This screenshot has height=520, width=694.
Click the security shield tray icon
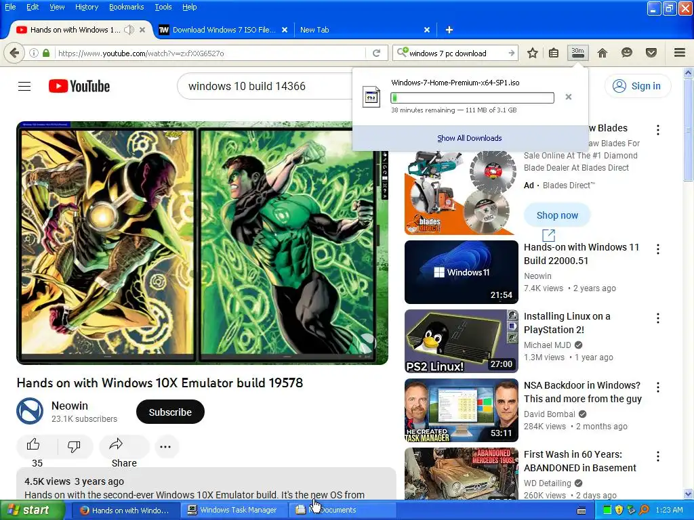coord(619,510)
